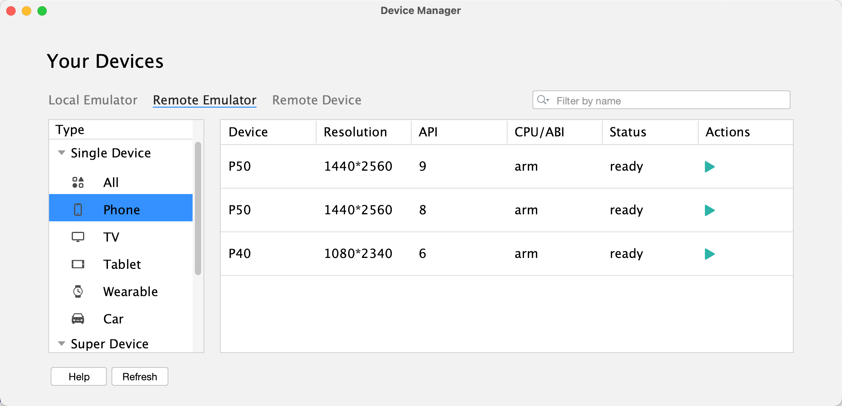Click the arm cell in the P40 row
Screen dimensions: 842x406
coord(526,254)
